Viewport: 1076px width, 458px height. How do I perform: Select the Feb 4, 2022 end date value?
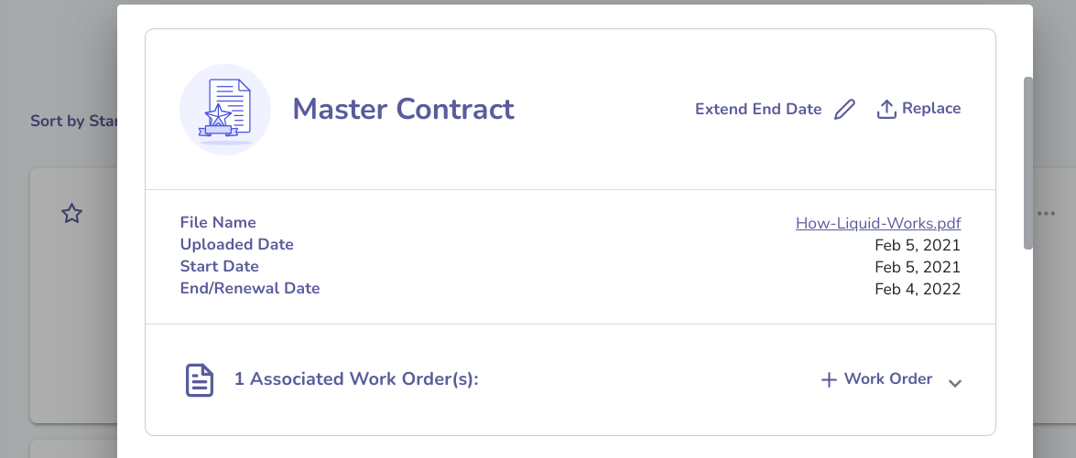coord(918,289)
